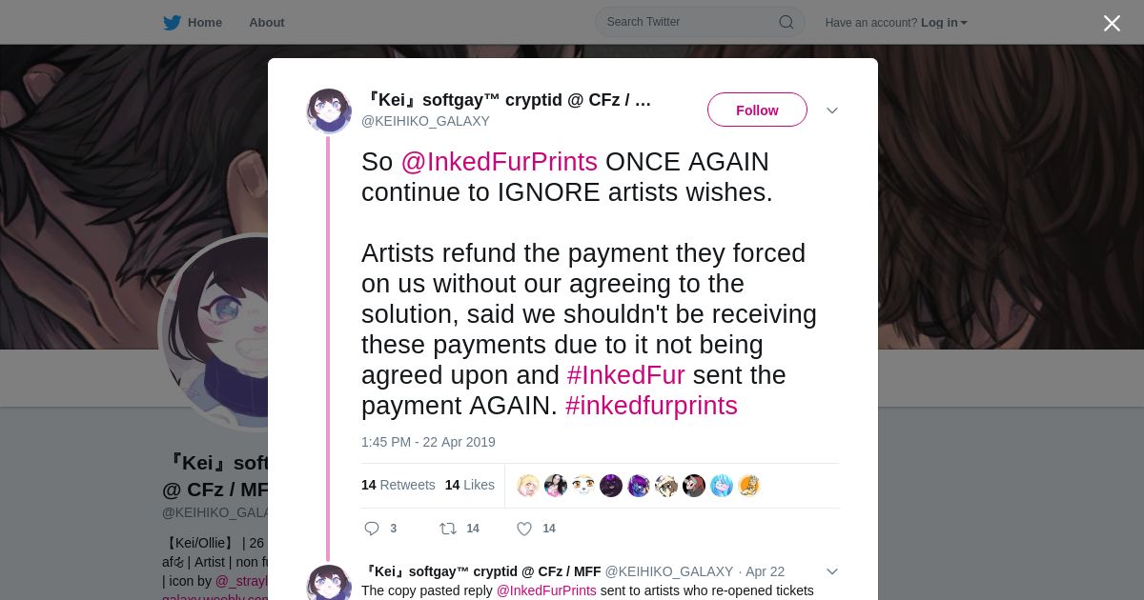The width and height of the screenshot is (1144, 600).
Task: Close the tweet overlay with the X
Action: click(x=1112, y=23)
